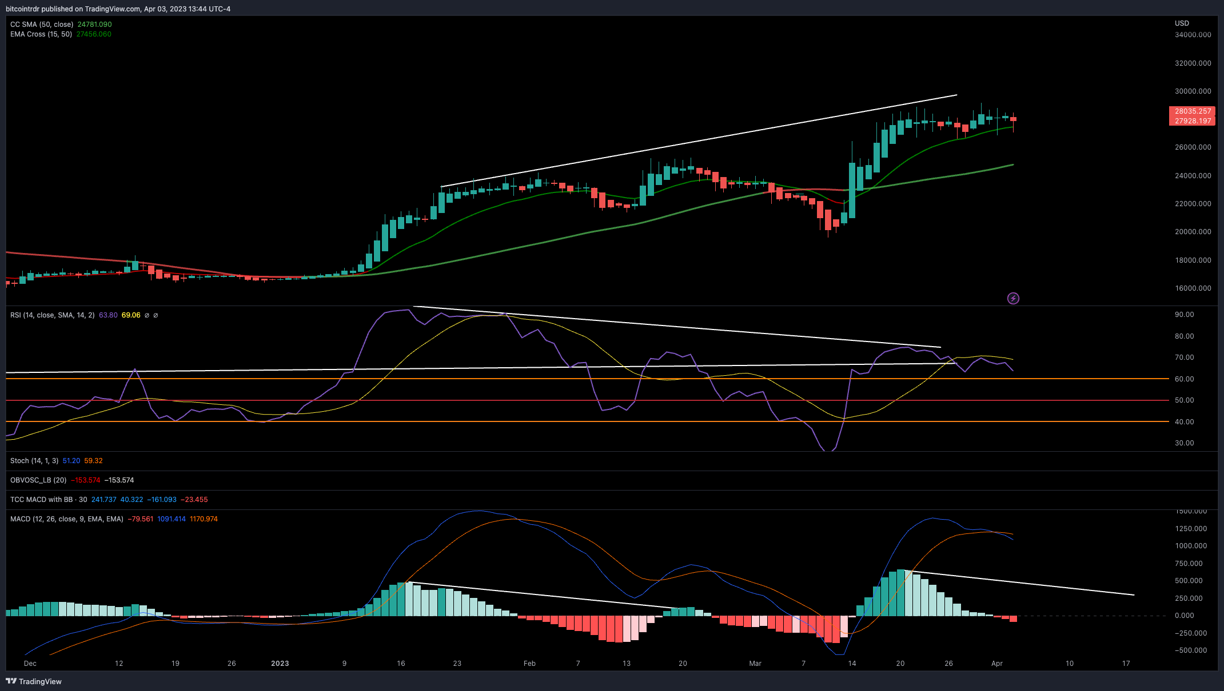Screen dimensions: 1224x691
Task: Click the CC SMA value 24781.090
Action: 95,25
